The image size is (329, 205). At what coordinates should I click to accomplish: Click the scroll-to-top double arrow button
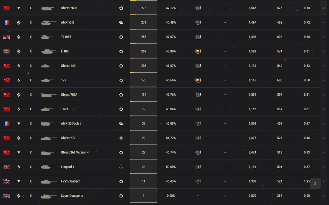click(x=315, y=183)
